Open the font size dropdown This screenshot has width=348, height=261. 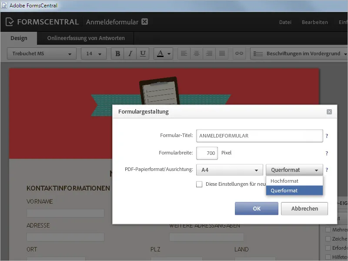tap(93, 53)
